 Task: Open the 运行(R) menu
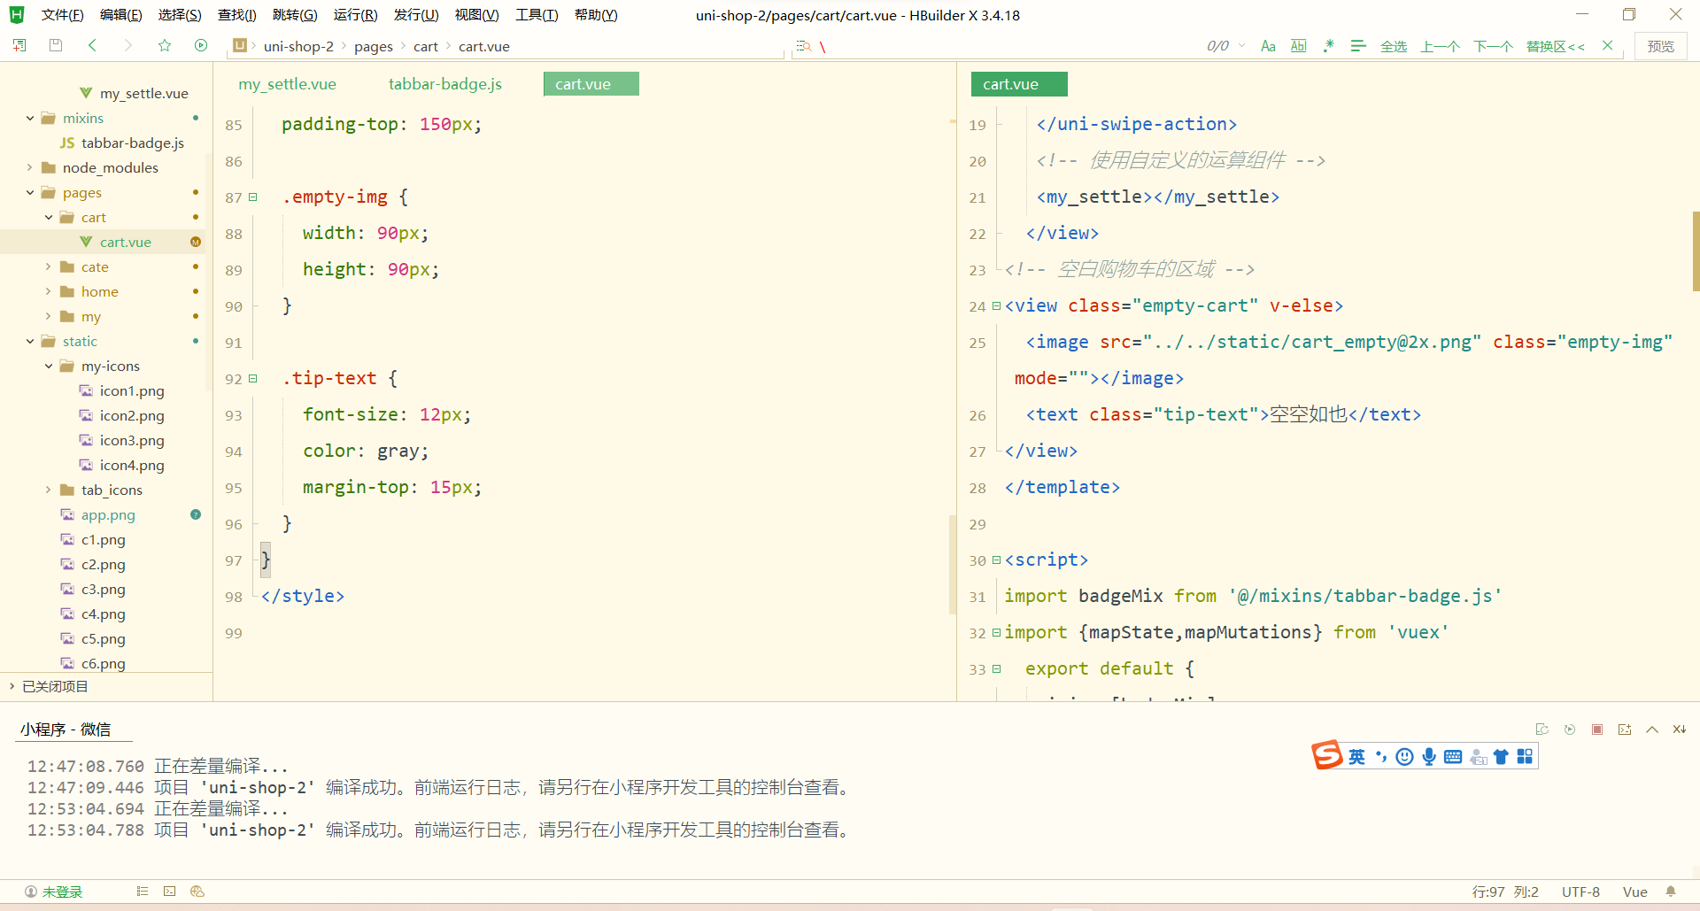click(355, 15)
